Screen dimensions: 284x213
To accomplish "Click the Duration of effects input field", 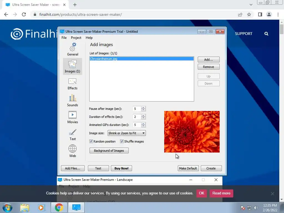I will [137, 117].
